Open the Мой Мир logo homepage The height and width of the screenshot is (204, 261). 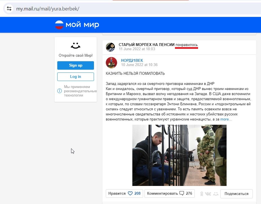pyautogui.click(x=77, y=25)
